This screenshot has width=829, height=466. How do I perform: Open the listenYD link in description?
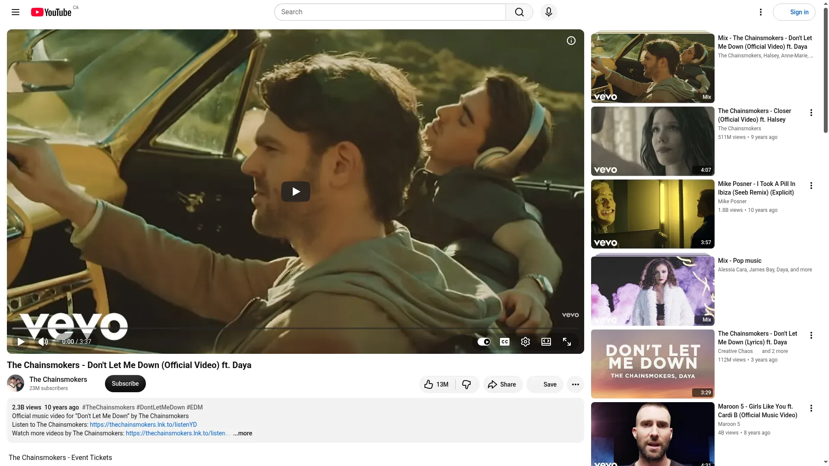click(143, 425)
